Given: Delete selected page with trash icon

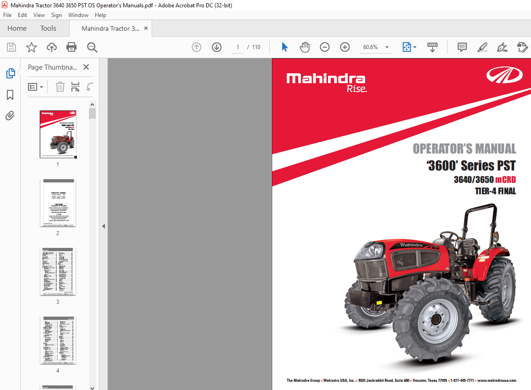Looking at the screenshot, I should coord(60,87).
